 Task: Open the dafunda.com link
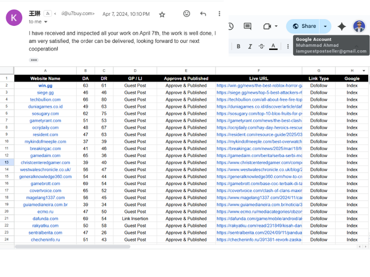click(45, 218)
